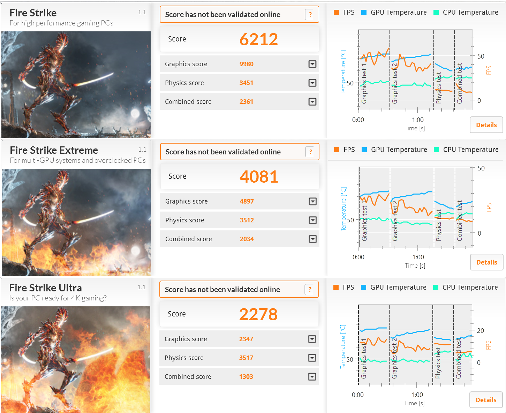Click 'For multi-GPU systems and overclocked PCs' subtitle
Screen dimensions: 506x413
click(x=78, y=161)
